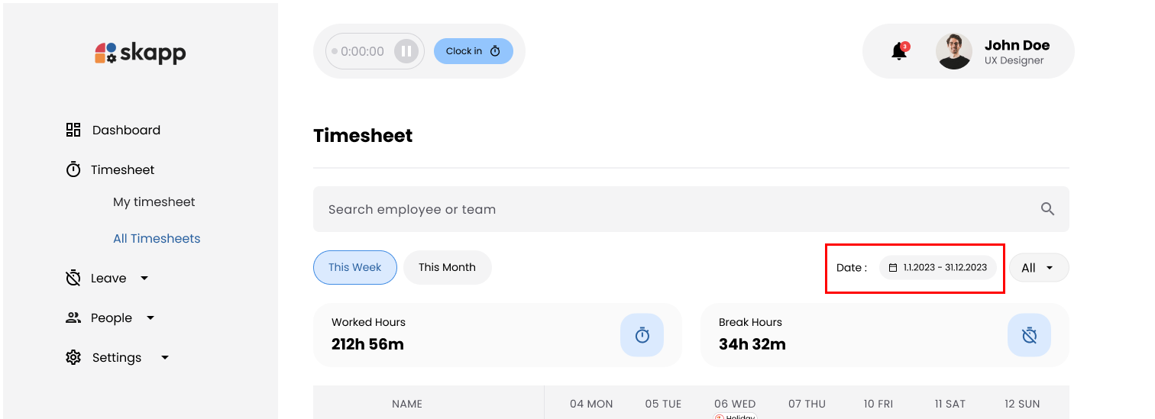Select Settings in the sidebar
1155x419 pixels.
click(117, 357)
